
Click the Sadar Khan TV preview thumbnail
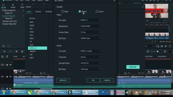click(157, 11)
